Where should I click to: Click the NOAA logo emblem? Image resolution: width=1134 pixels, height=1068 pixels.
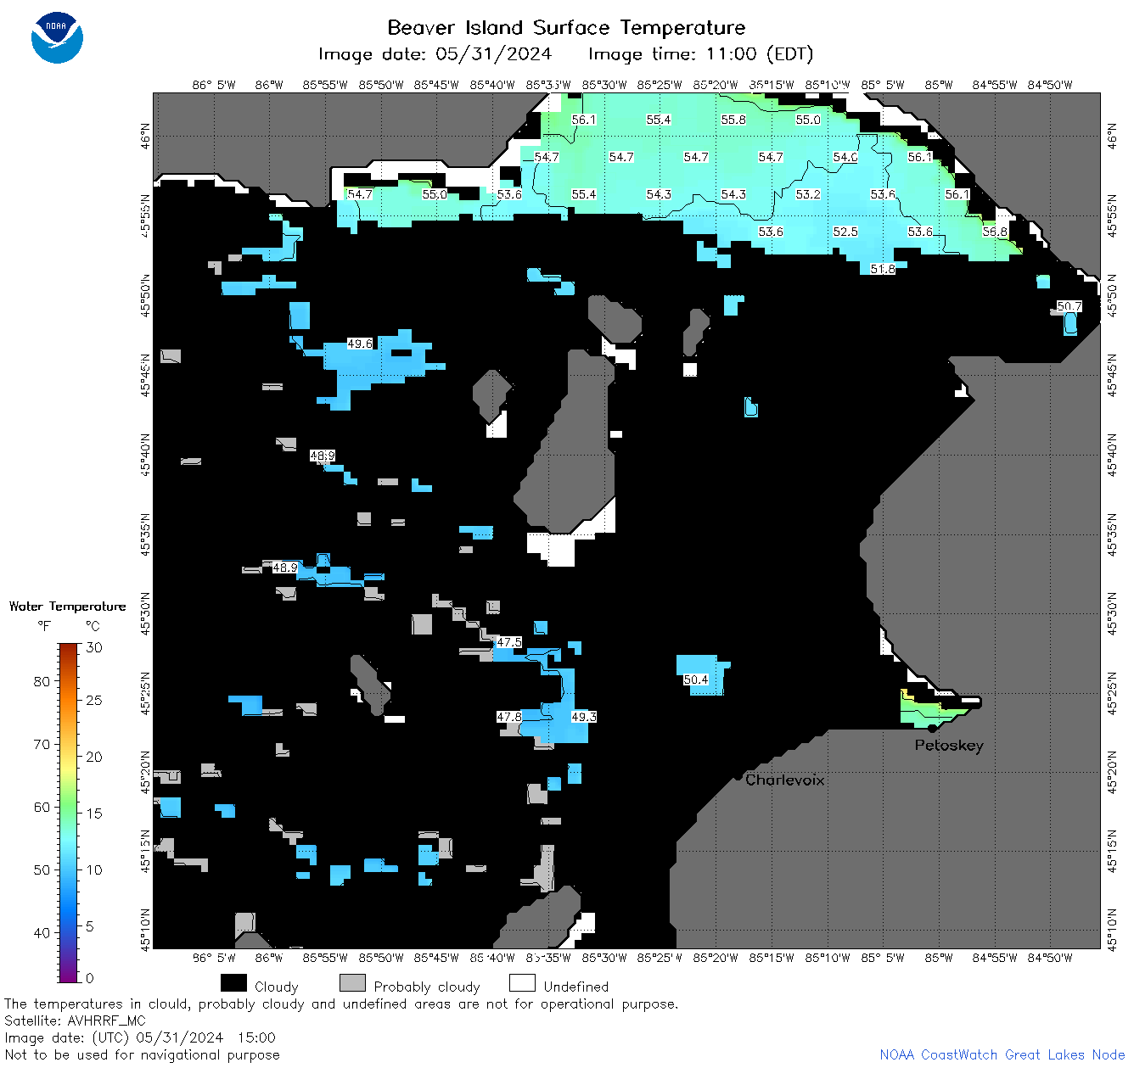point(57,38)
